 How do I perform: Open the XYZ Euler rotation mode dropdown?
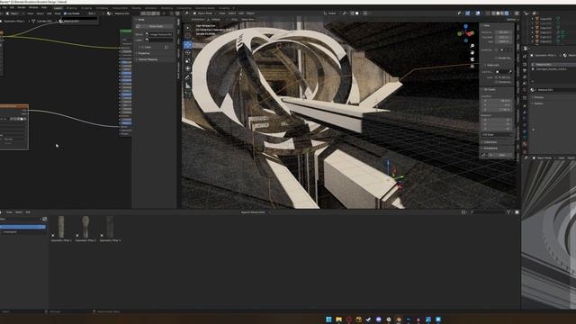497,135
